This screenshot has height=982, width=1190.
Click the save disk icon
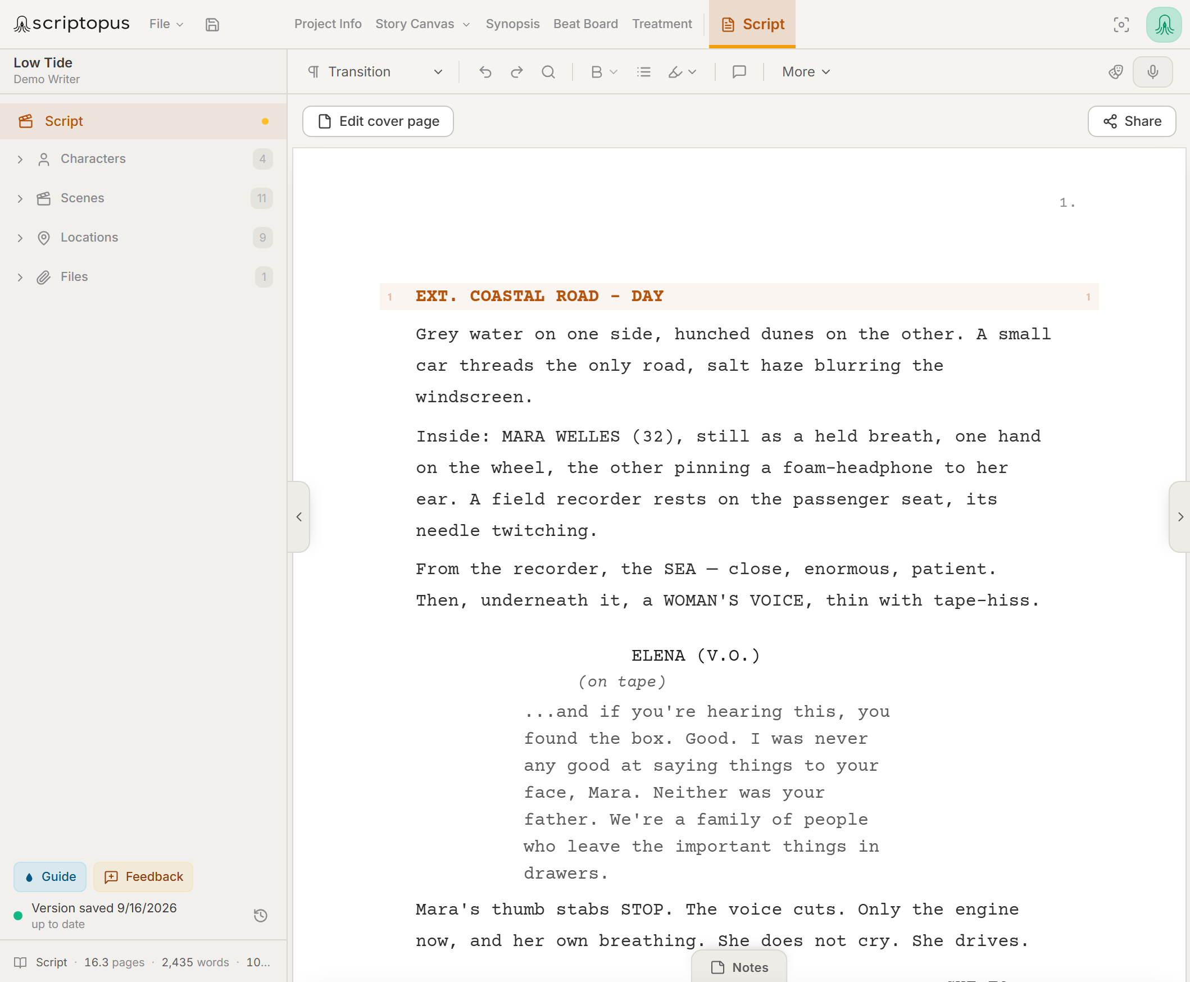click(x=212, y=24)
